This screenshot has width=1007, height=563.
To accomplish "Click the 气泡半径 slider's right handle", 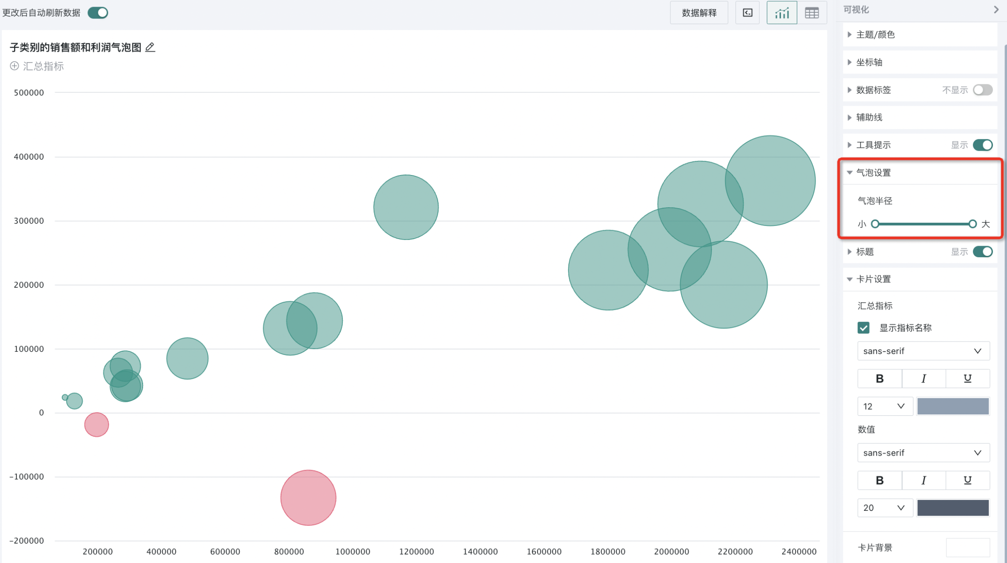I will tap(972, 224).
